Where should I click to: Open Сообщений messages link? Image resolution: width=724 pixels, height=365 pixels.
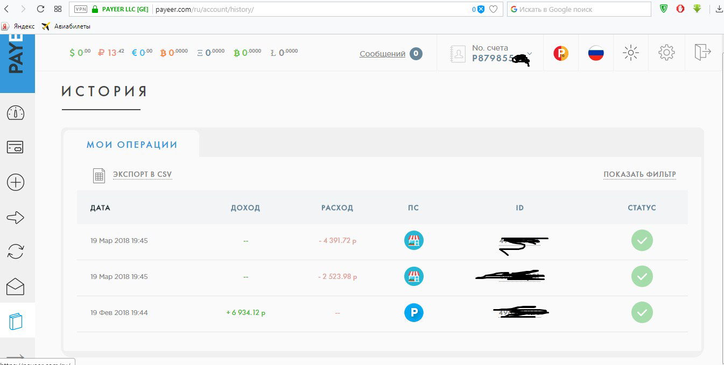pos(382,54)
